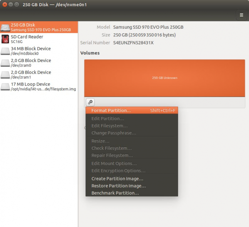Click the /dev/zram1 block device icon

point(5,75)
